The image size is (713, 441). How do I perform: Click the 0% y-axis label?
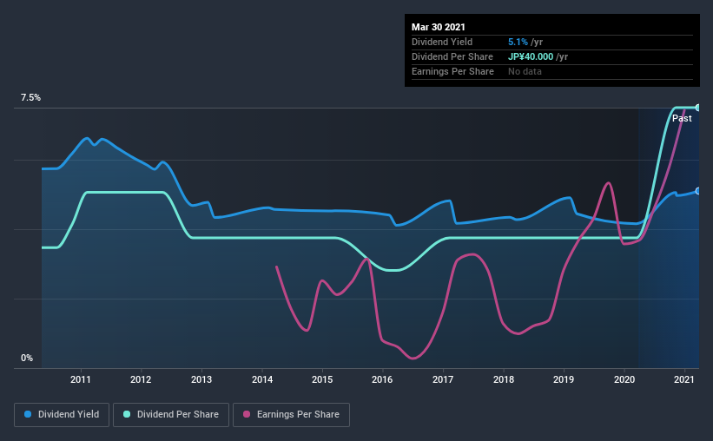[27, 359]
